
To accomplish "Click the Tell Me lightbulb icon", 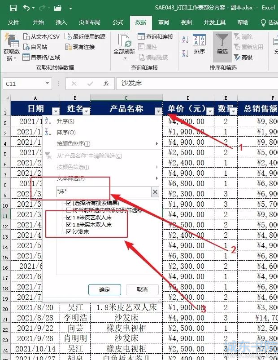I will [263, 22].
